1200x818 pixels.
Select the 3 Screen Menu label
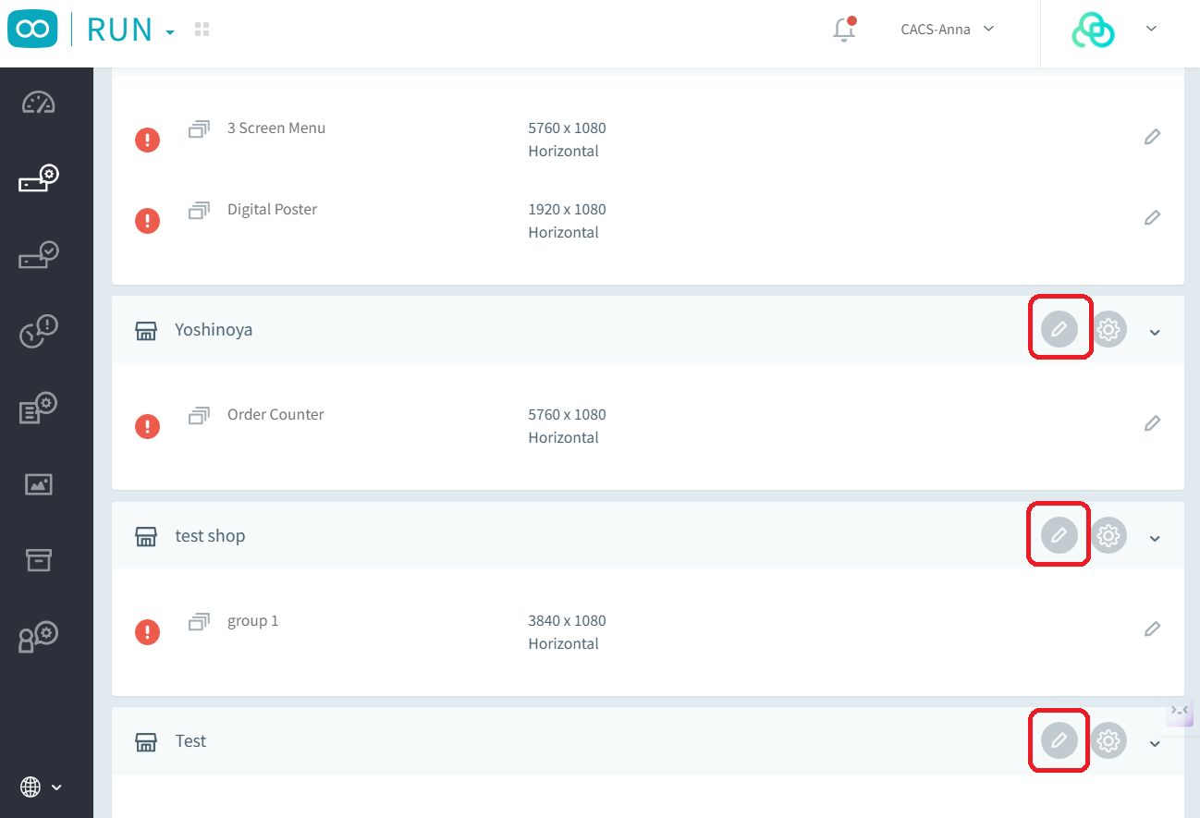276,128
